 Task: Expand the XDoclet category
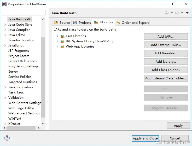(5, 124)
